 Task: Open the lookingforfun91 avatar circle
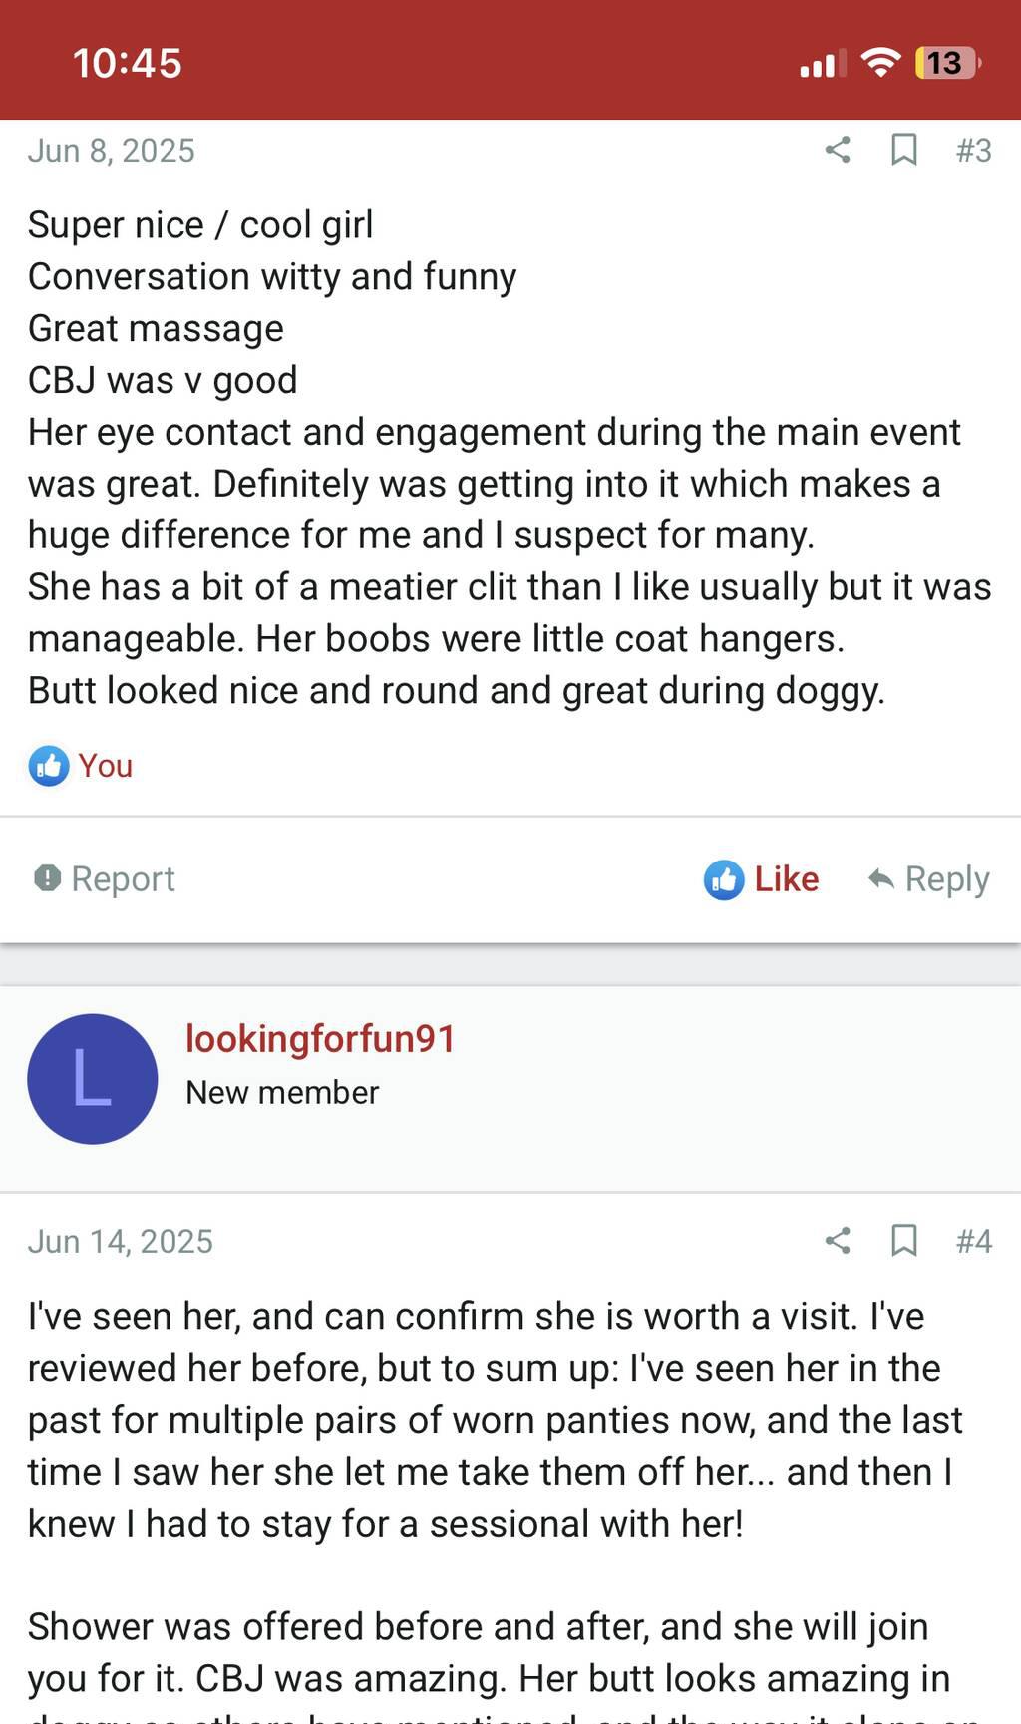92,1079
